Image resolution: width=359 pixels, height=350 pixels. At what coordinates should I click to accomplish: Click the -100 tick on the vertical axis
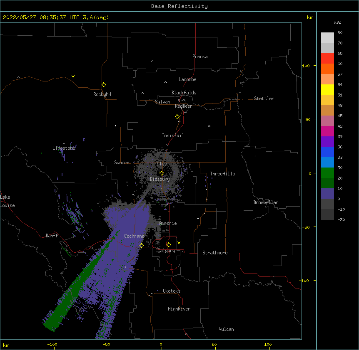[304, 281]
